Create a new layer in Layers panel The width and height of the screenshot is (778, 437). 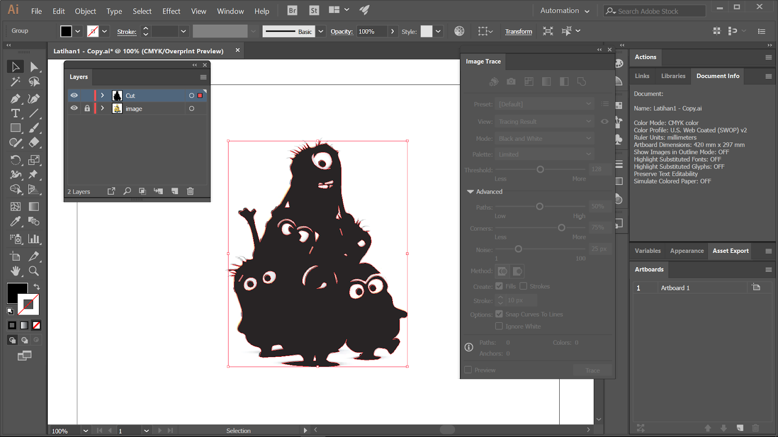(x=175, y=191)
